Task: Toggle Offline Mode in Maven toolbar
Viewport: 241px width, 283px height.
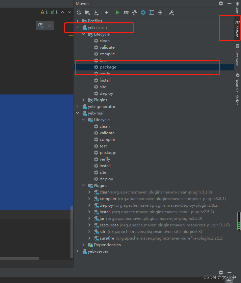Action: [134, 13]
